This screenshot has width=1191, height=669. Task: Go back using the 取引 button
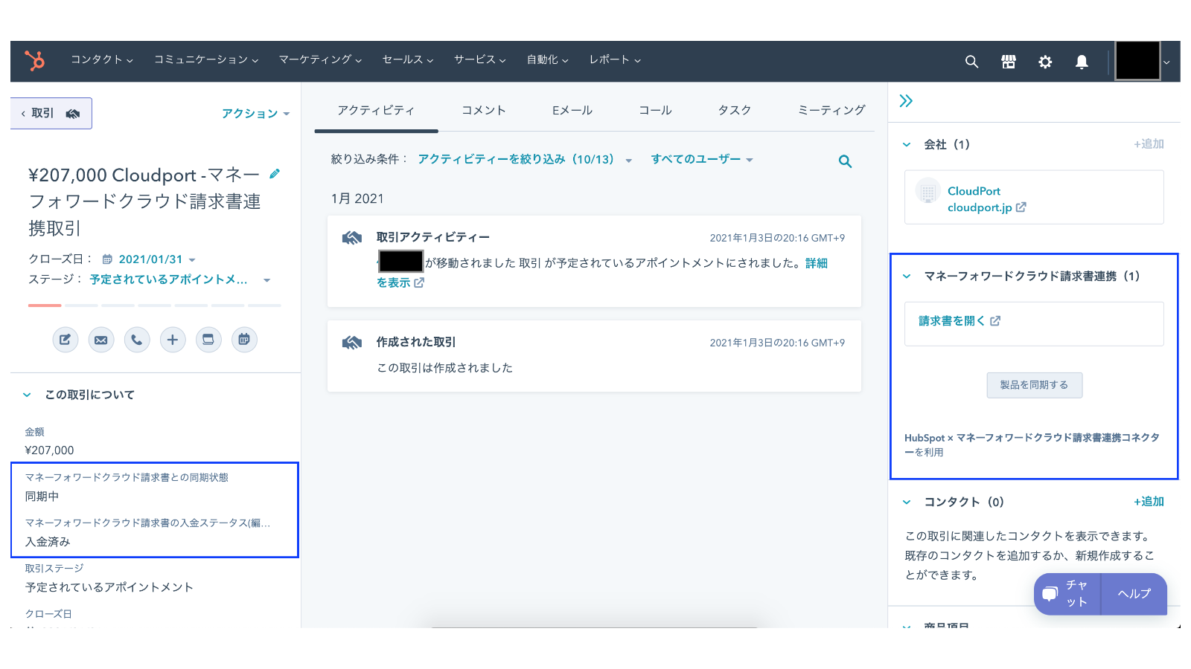(51, 113)
